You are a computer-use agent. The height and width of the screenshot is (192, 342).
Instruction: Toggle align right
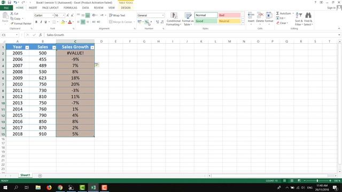88,22
